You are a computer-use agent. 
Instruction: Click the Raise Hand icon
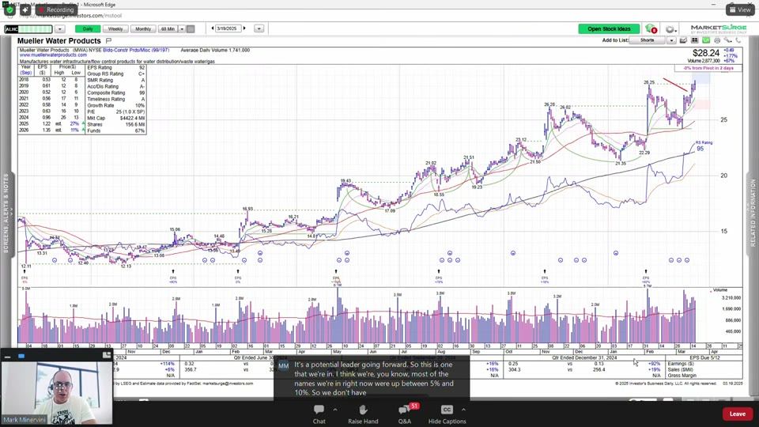(363, 414)
